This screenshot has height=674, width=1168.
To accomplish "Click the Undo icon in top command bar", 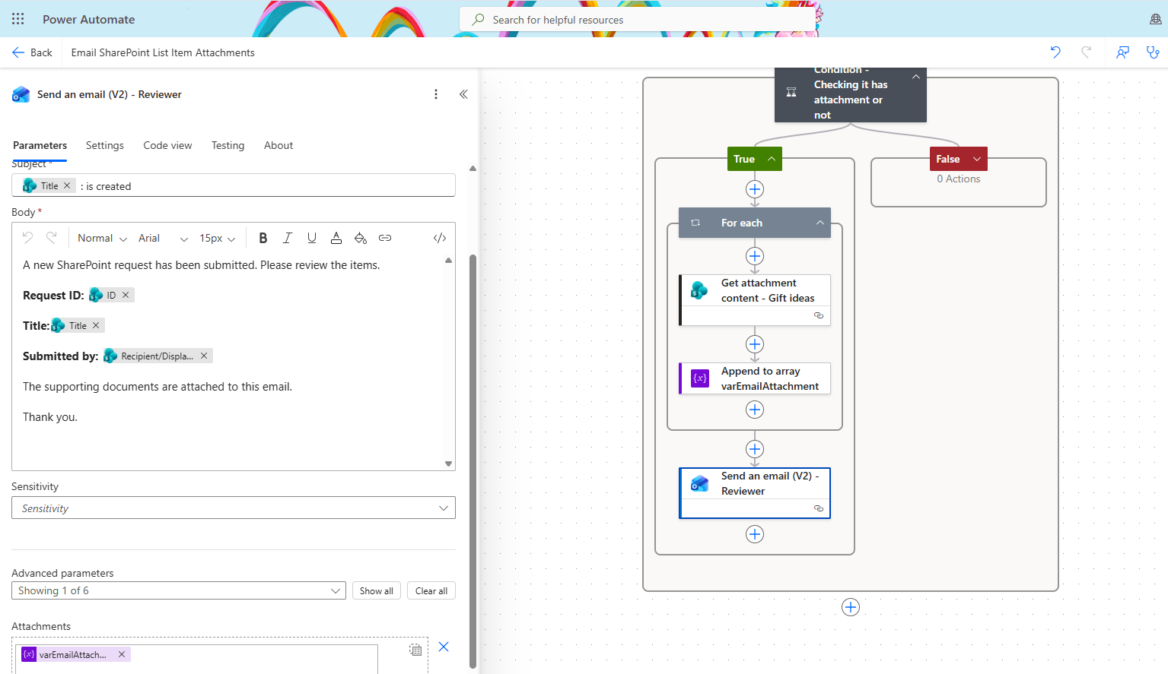I will pyautogui.click(x=1055, y=52).
